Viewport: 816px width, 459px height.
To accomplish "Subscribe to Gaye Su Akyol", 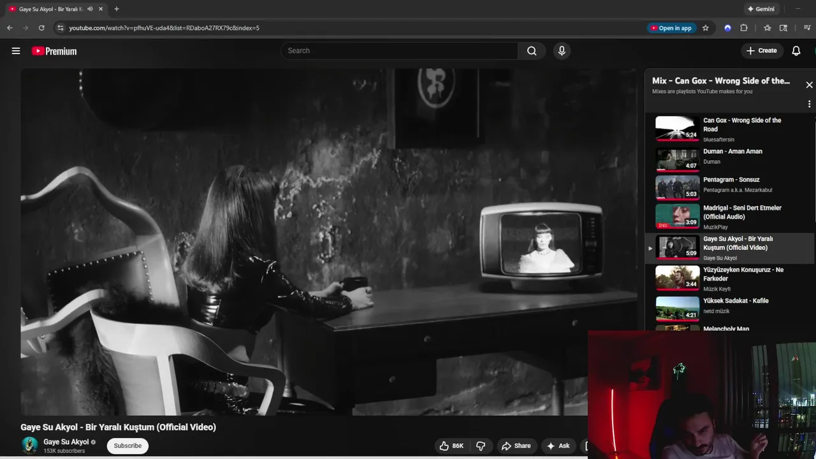I will 127,446.
